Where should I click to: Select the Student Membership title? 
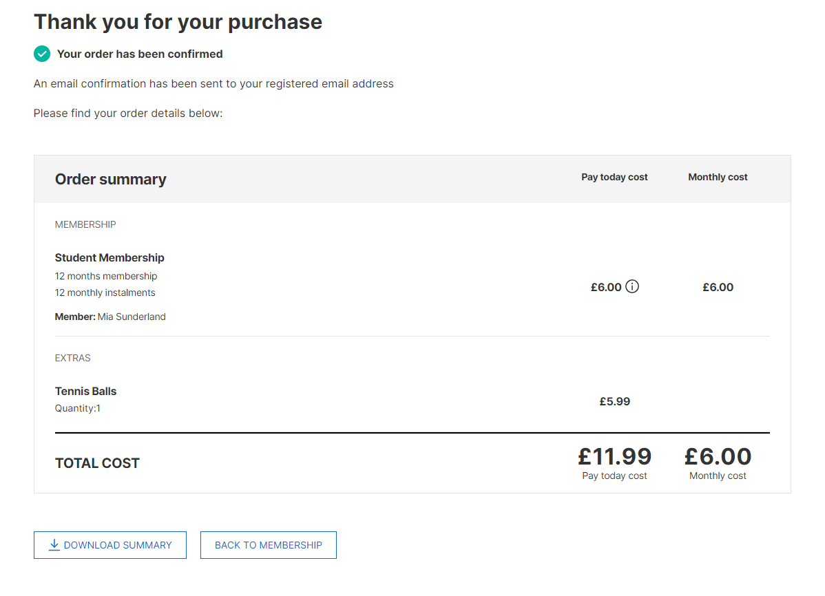pyautogui.click(x=109, y=258)
